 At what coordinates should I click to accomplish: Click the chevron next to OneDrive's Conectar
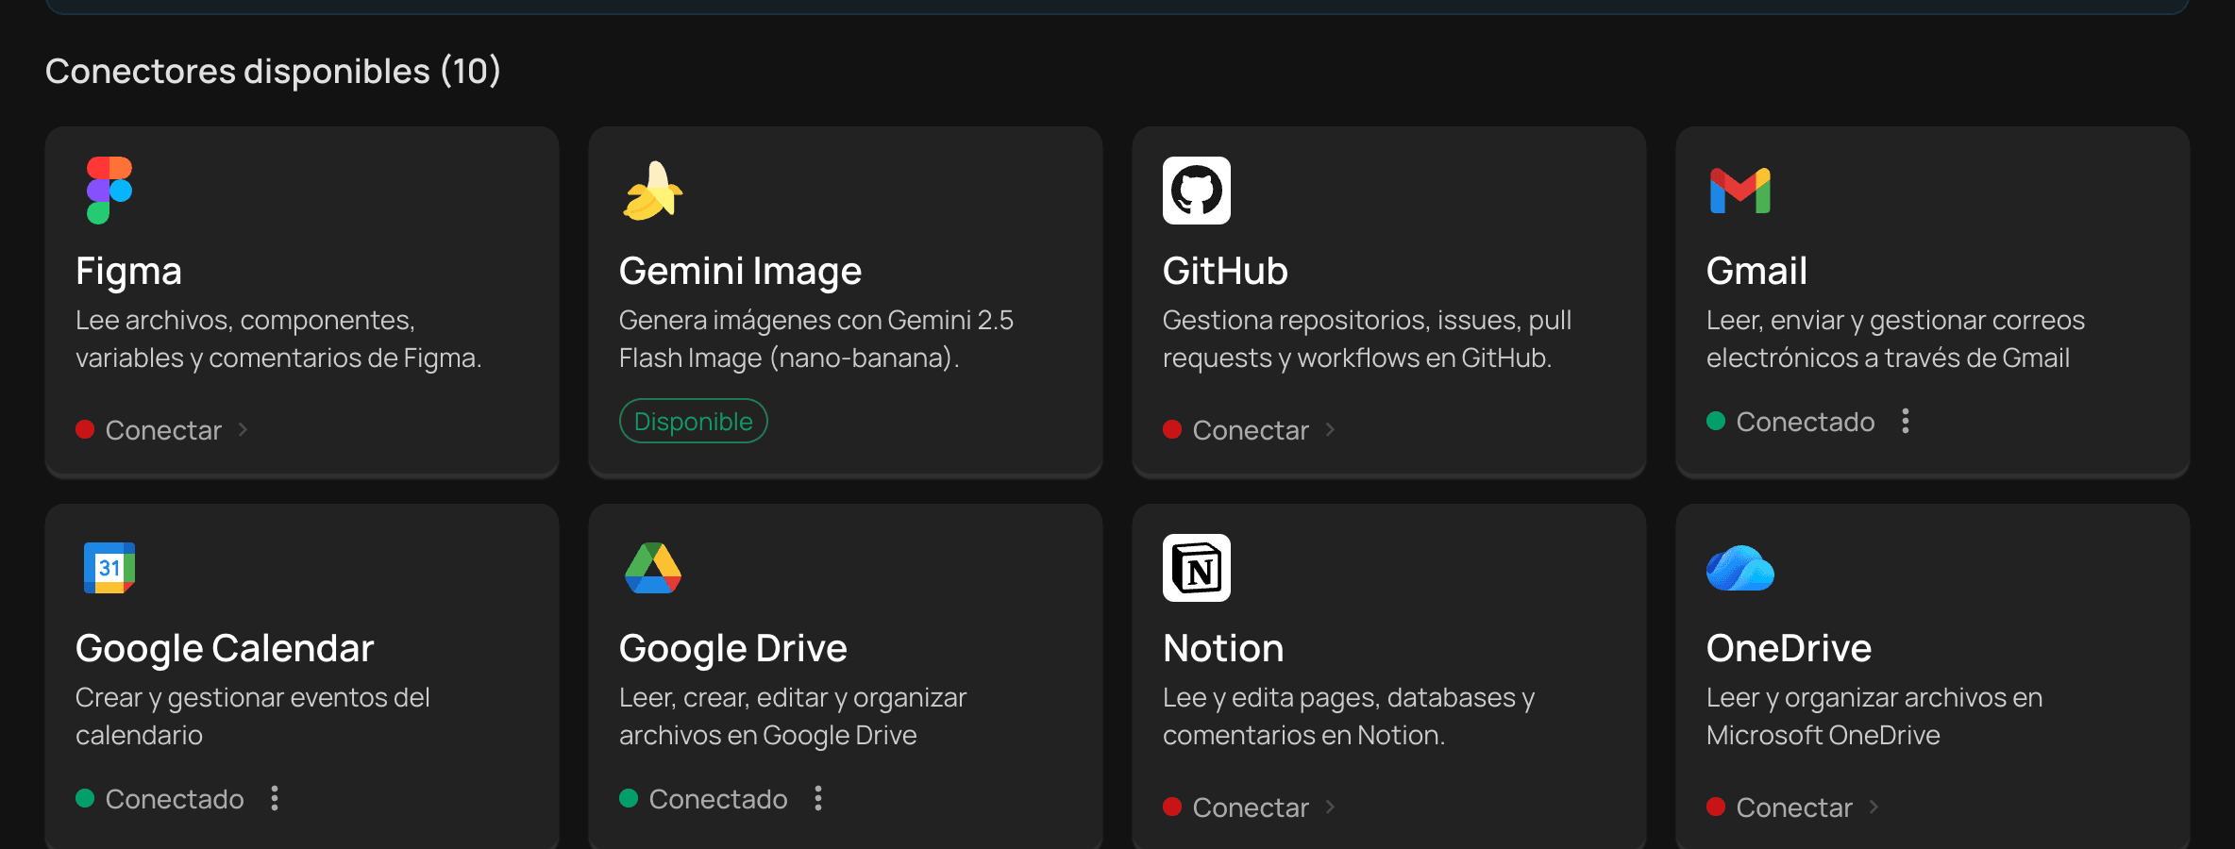click(1874, 807)
